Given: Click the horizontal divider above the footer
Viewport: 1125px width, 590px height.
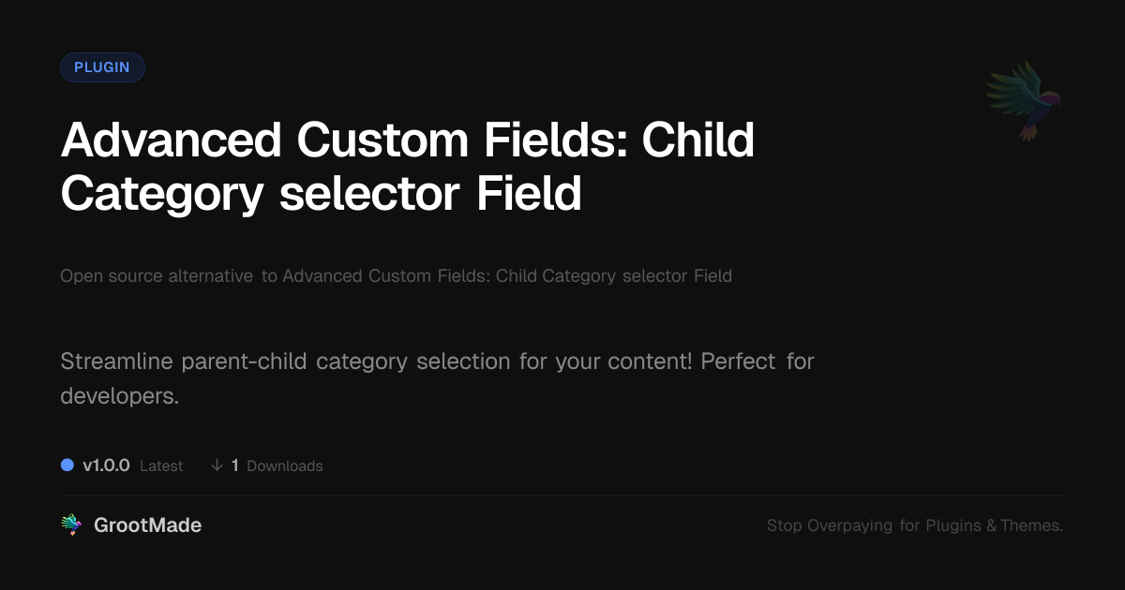Looking at the screenshot, I should click(x=562, y=495).
